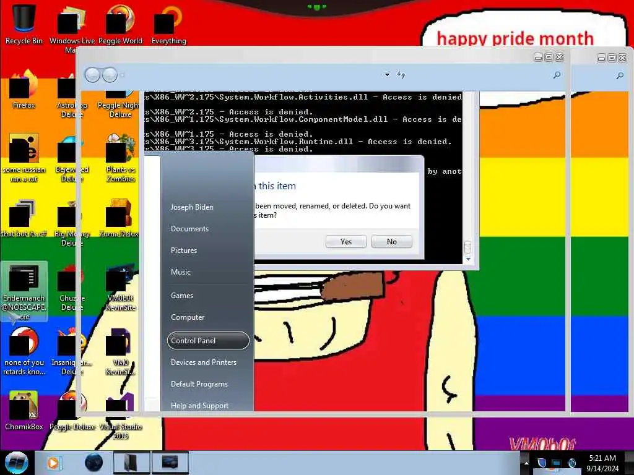This screenshot has width=634, height=475.
Task: Click the Windows Start orb
Action: [16, 463]
